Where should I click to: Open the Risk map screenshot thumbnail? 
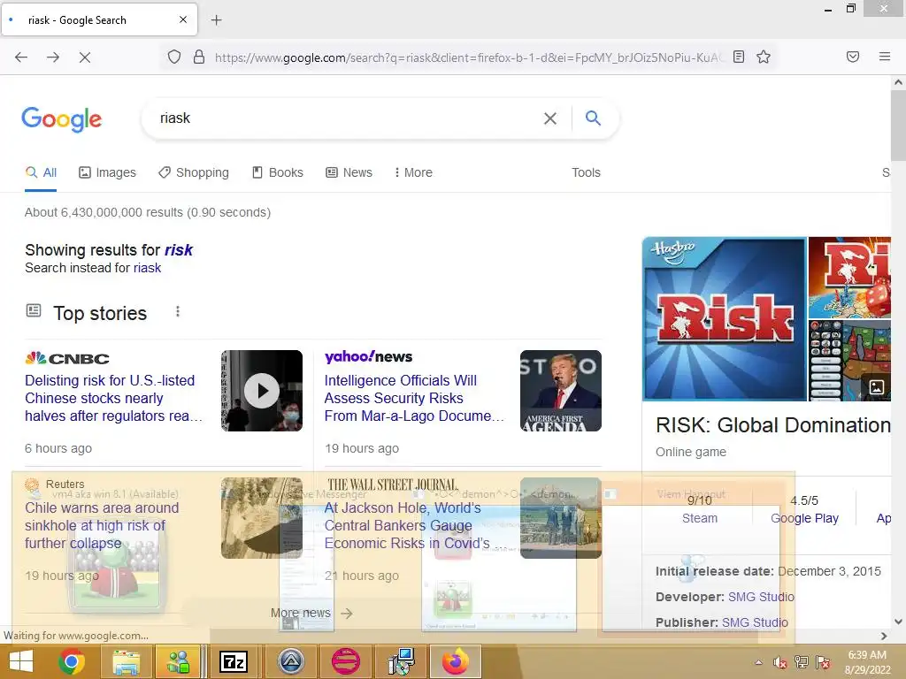(x=849, y=361)
